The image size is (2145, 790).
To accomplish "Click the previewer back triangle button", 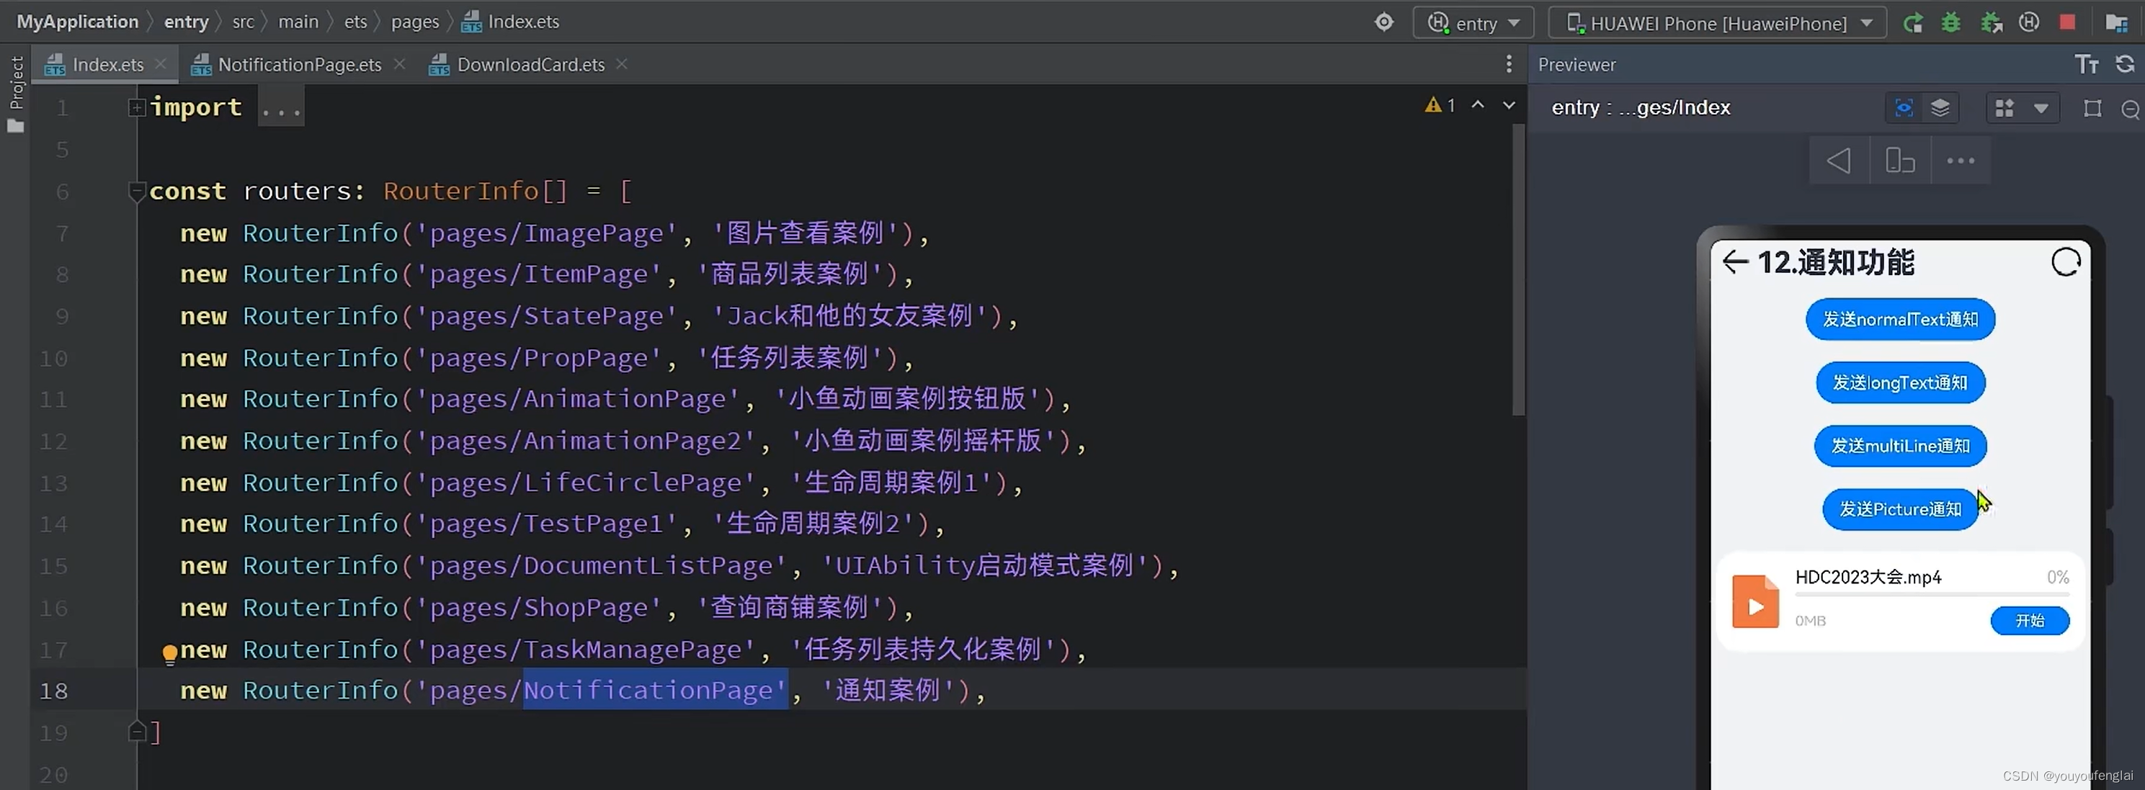I will point(1839,161).
